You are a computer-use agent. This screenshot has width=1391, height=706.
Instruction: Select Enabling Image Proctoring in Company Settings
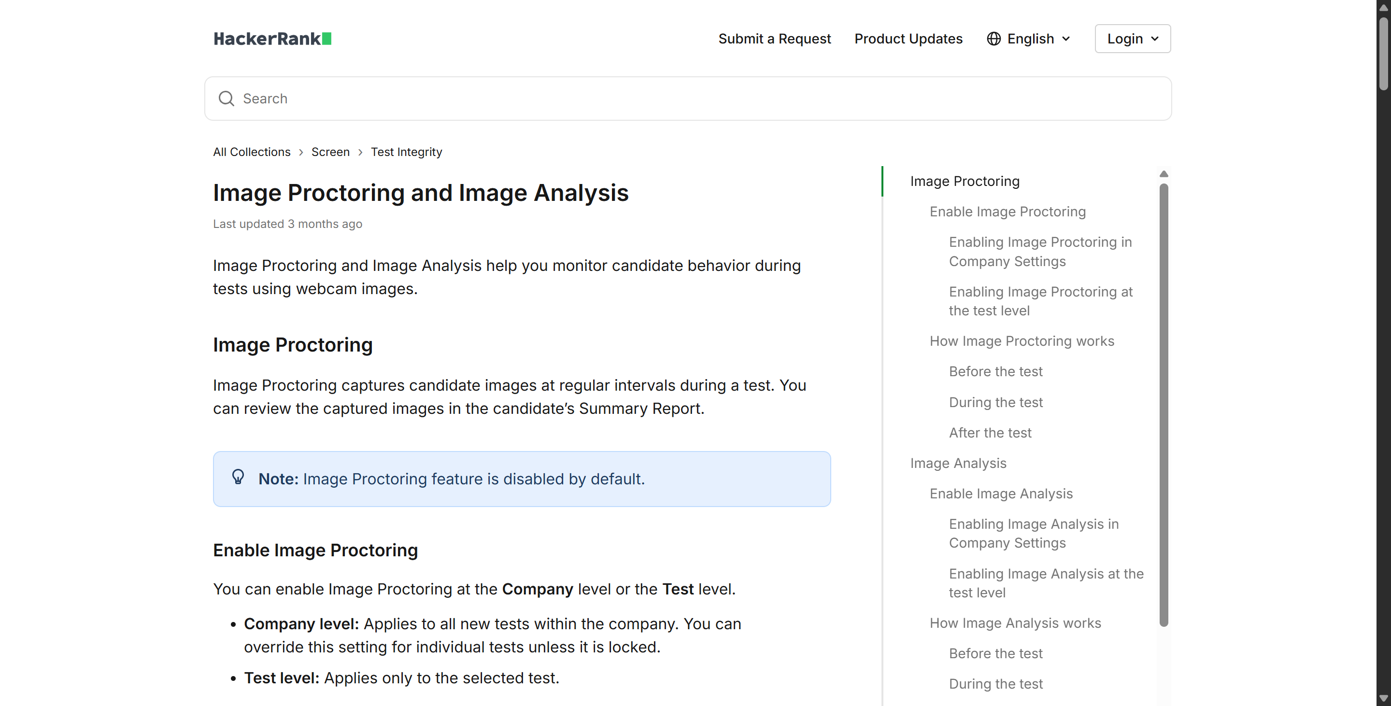(x=1040, y=252)
